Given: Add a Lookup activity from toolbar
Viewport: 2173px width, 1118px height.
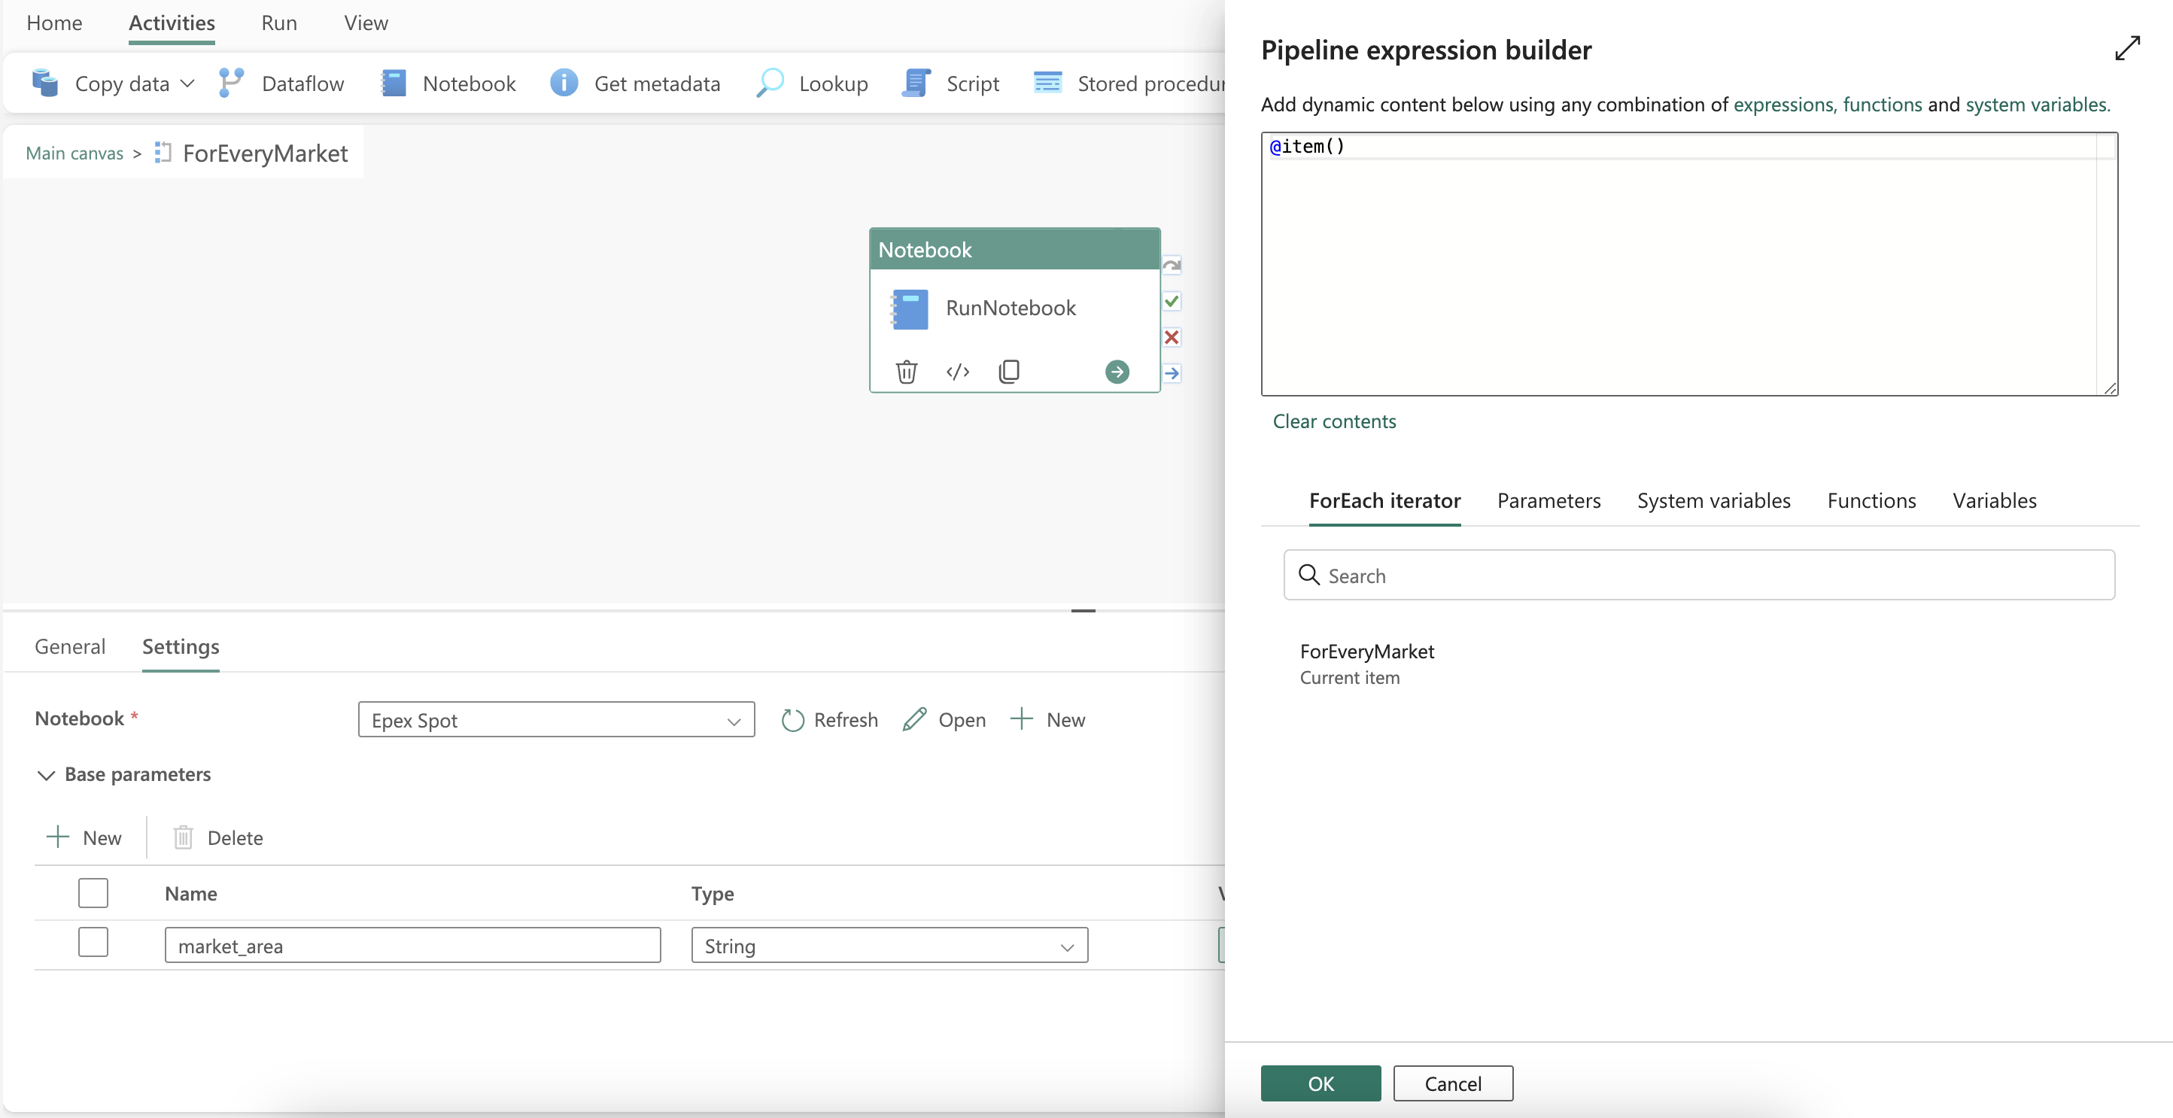Looking at the screenshot, I should (x=813, y=84).
